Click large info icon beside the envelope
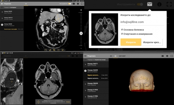This screenshot has width=174, height=105. pos(159,4)
